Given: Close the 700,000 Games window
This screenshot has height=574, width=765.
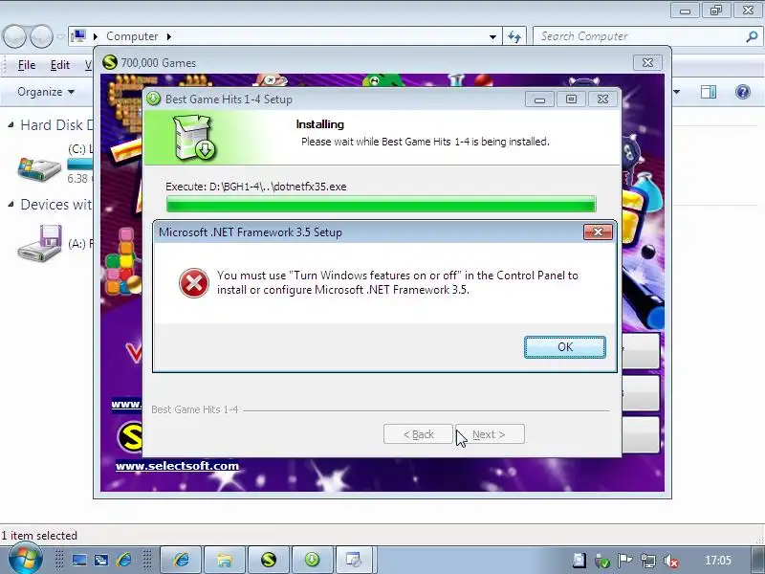Looking at the screenshot, I should [647, 62].
